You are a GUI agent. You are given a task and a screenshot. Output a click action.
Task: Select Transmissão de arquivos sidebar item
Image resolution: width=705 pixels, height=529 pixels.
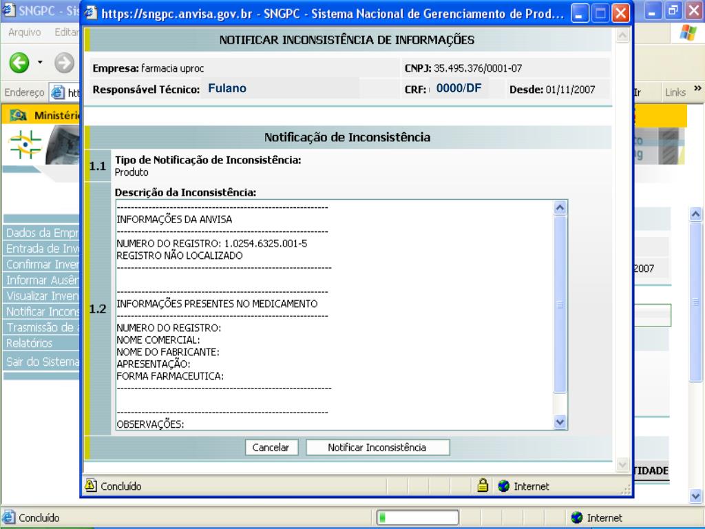42,327
